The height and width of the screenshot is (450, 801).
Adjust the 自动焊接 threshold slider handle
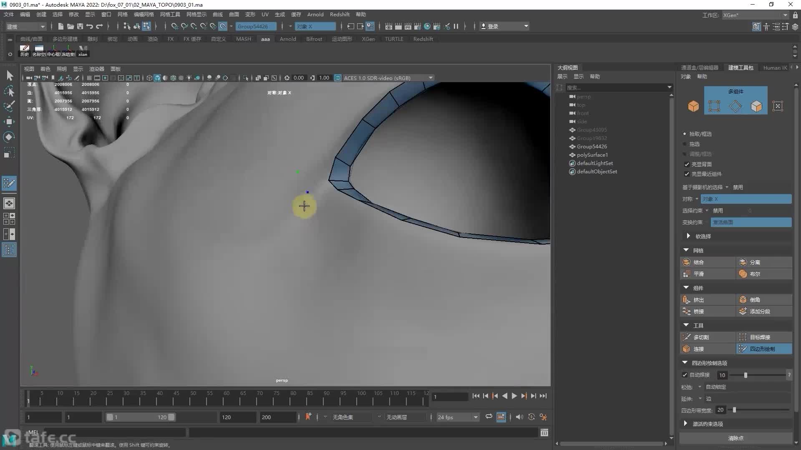point(746,375)
